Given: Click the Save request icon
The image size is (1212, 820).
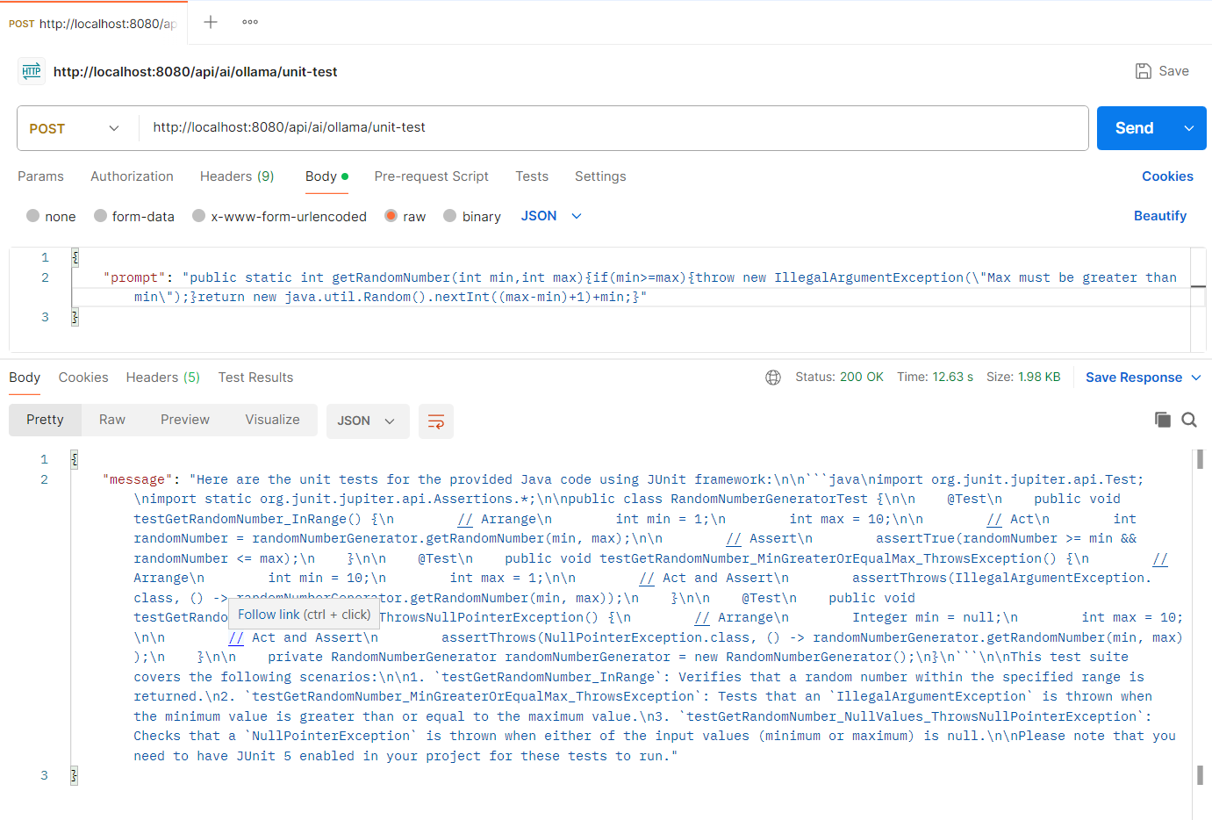Looking at the screenshot, I should coord(1144,71).
